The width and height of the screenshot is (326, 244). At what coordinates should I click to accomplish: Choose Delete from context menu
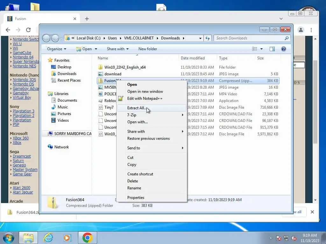(x=152, y=181)
